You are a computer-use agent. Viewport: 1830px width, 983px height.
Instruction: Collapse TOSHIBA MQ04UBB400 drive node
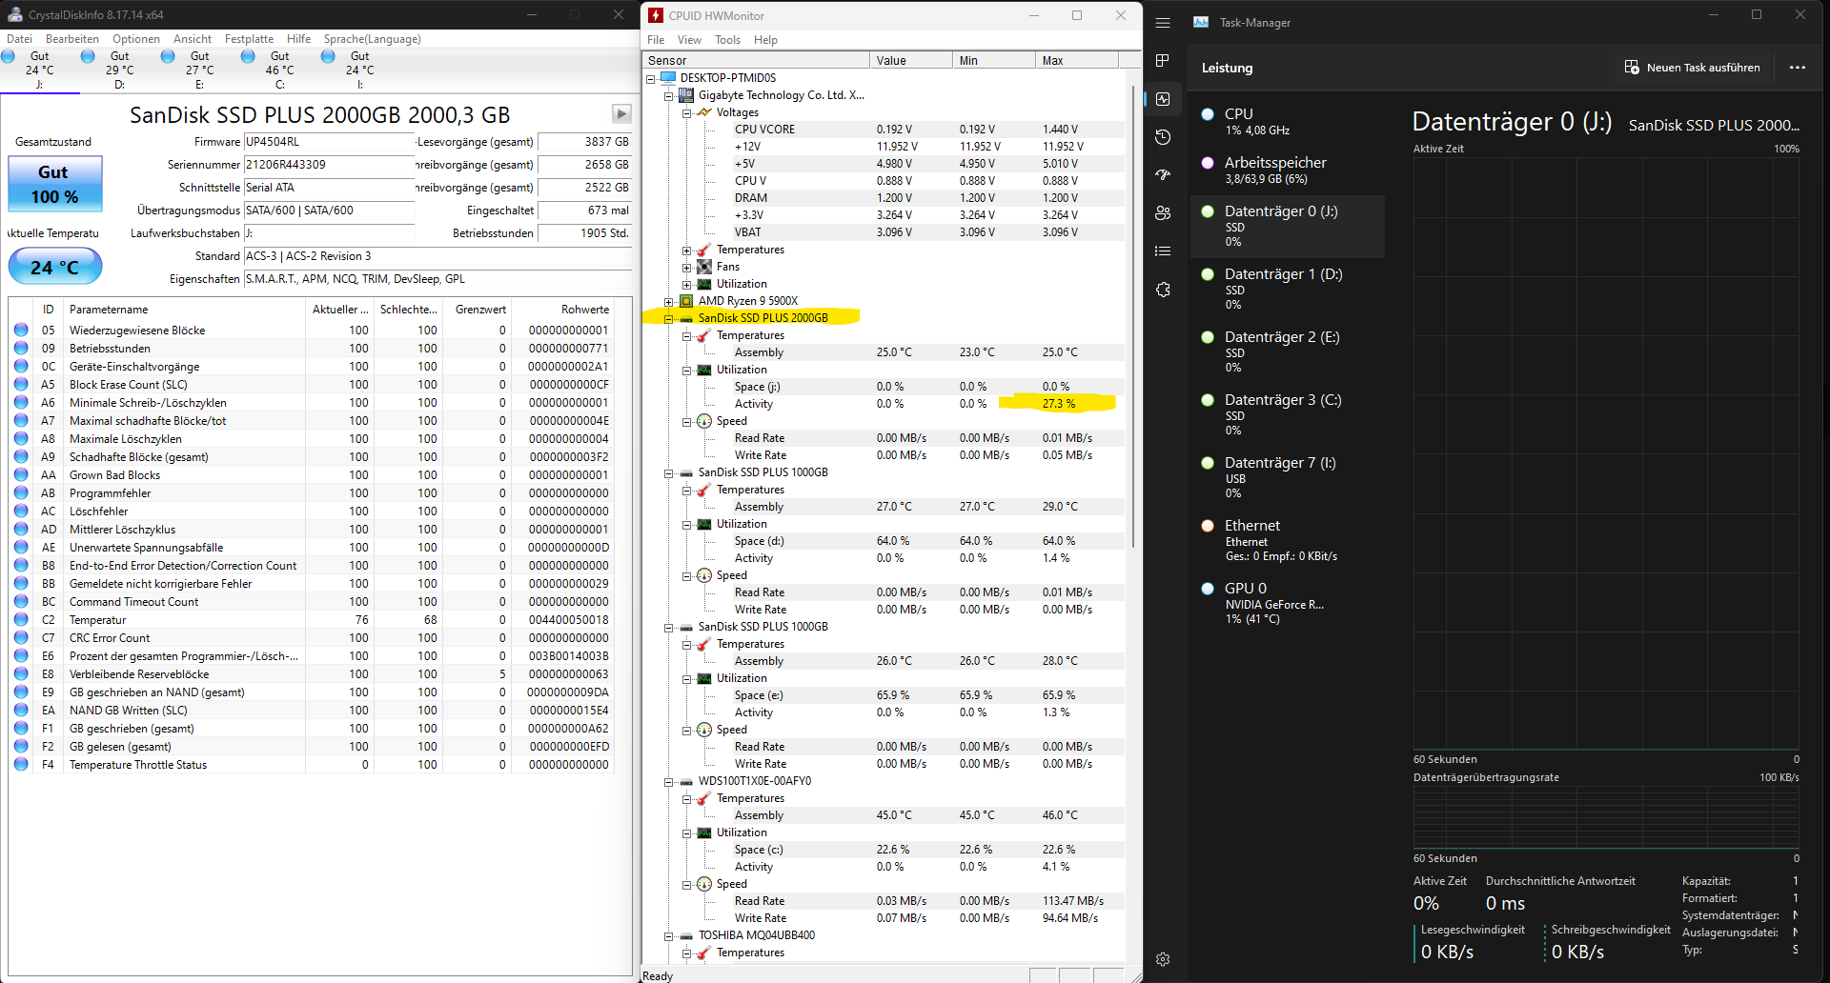(669, 936)
